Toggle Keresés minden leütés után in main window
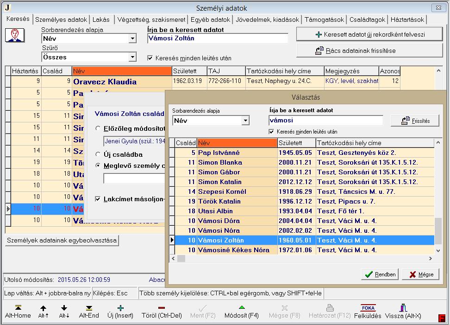Image resolution: width=450 pixels, height=325 pixels. coord(150,58)
